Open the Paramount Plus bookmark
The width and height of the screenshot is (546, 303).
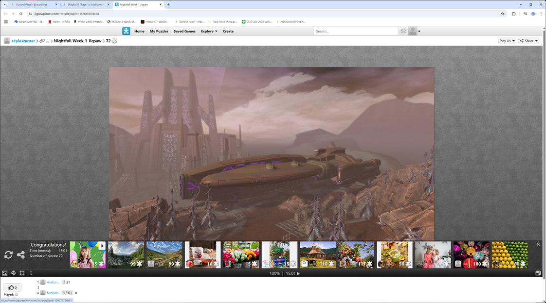pos(29,21)
